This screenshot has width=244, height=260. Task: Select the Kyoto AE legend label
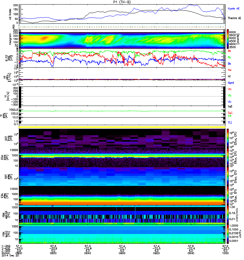[234, 8]
